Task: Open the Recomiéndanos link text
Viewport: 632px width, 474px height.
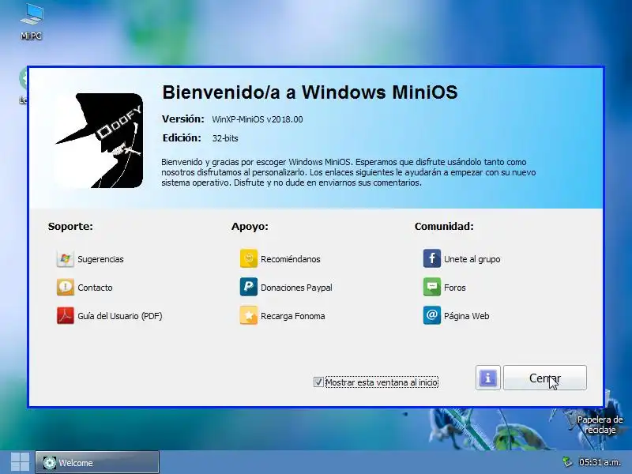Action: pos(290,259)
